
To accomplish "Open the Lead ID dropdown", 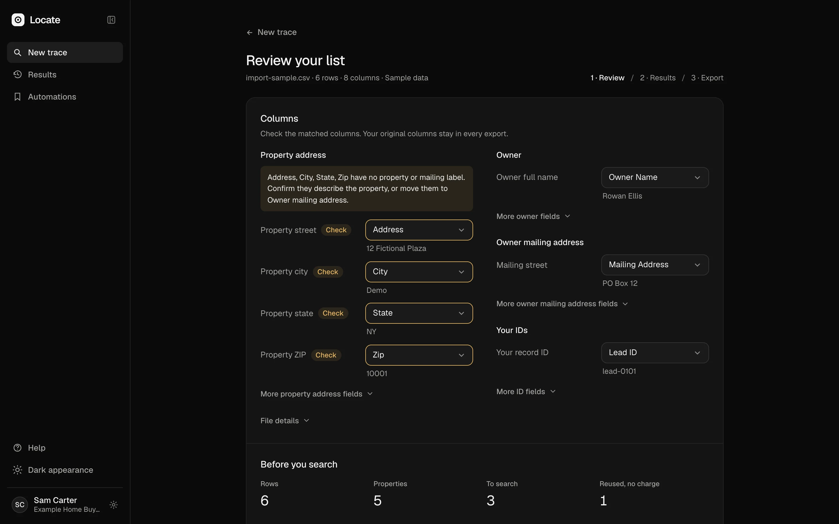I will tap(655, 353).
